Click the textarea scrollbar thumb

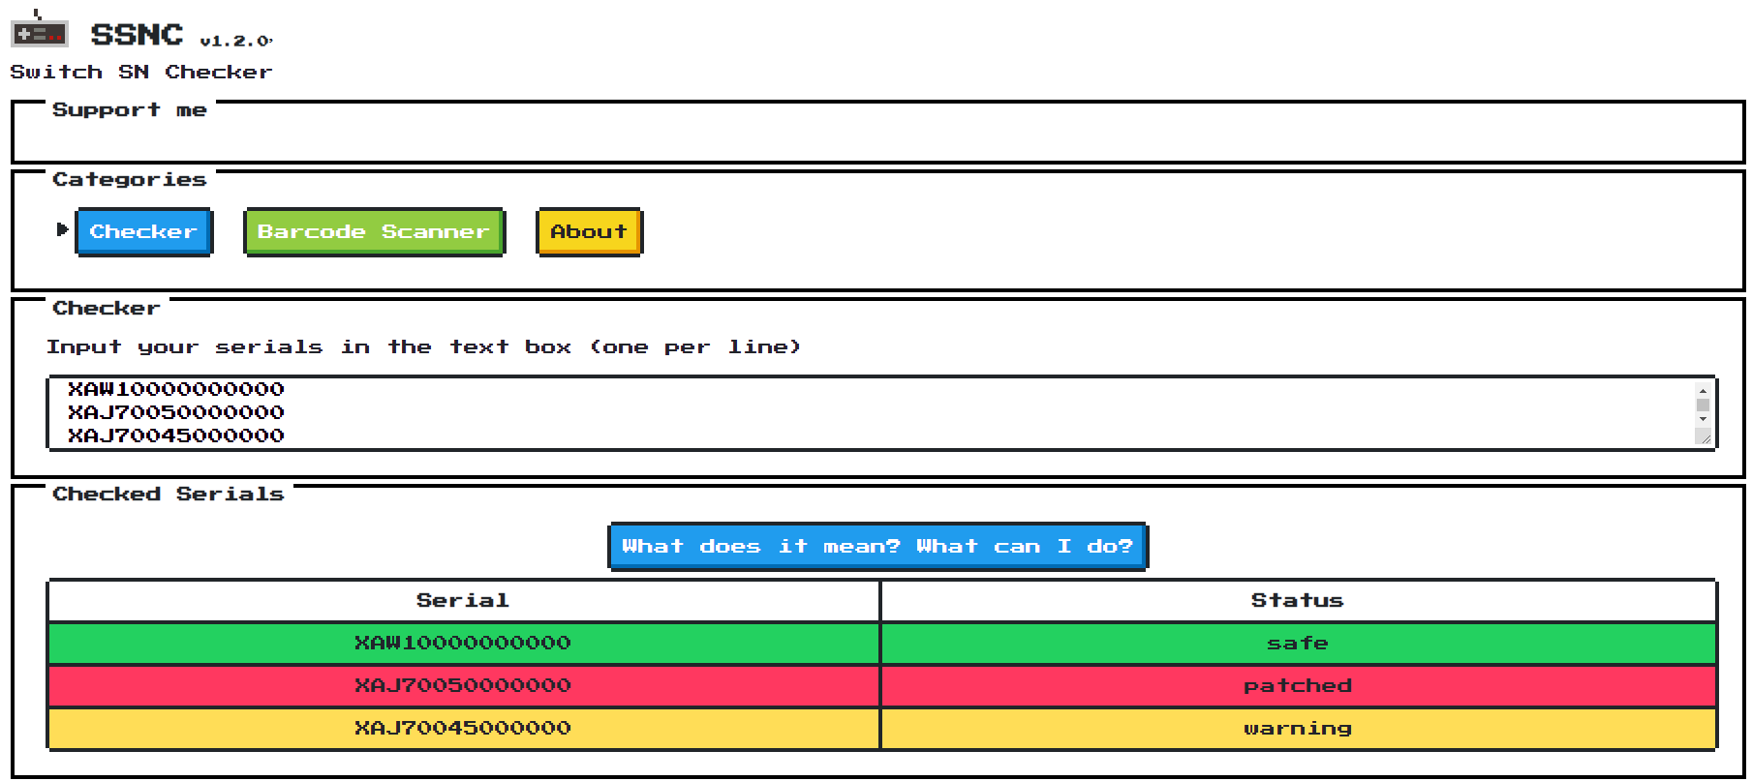click(1703, 406)
